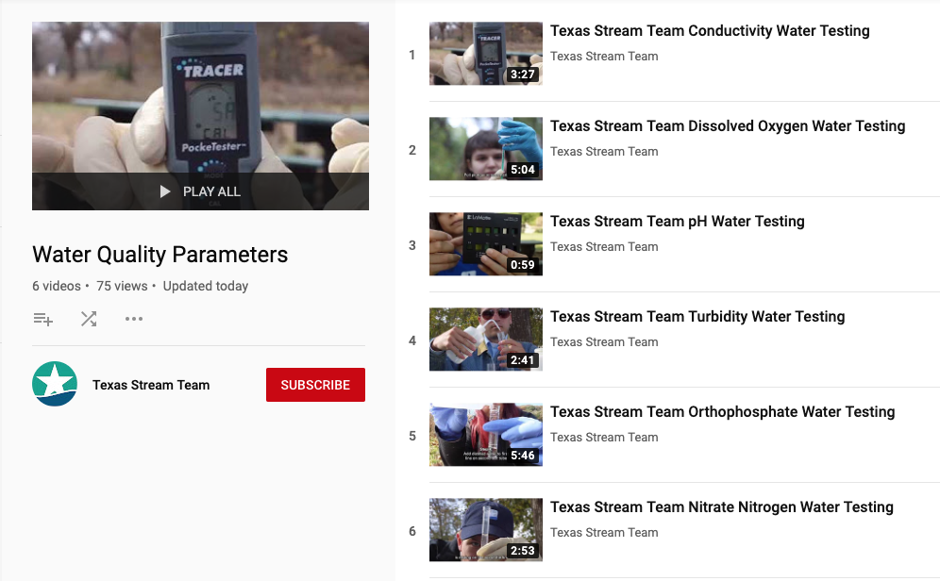Viewport: 940px width, 581px height.
Task: Select the Turbidity Water Testing title
Action: pos(697,316)
